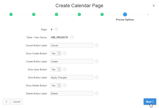The image size is (159, 108).
Task: Click help icon next to Page number
Action: tap(56, 29)
